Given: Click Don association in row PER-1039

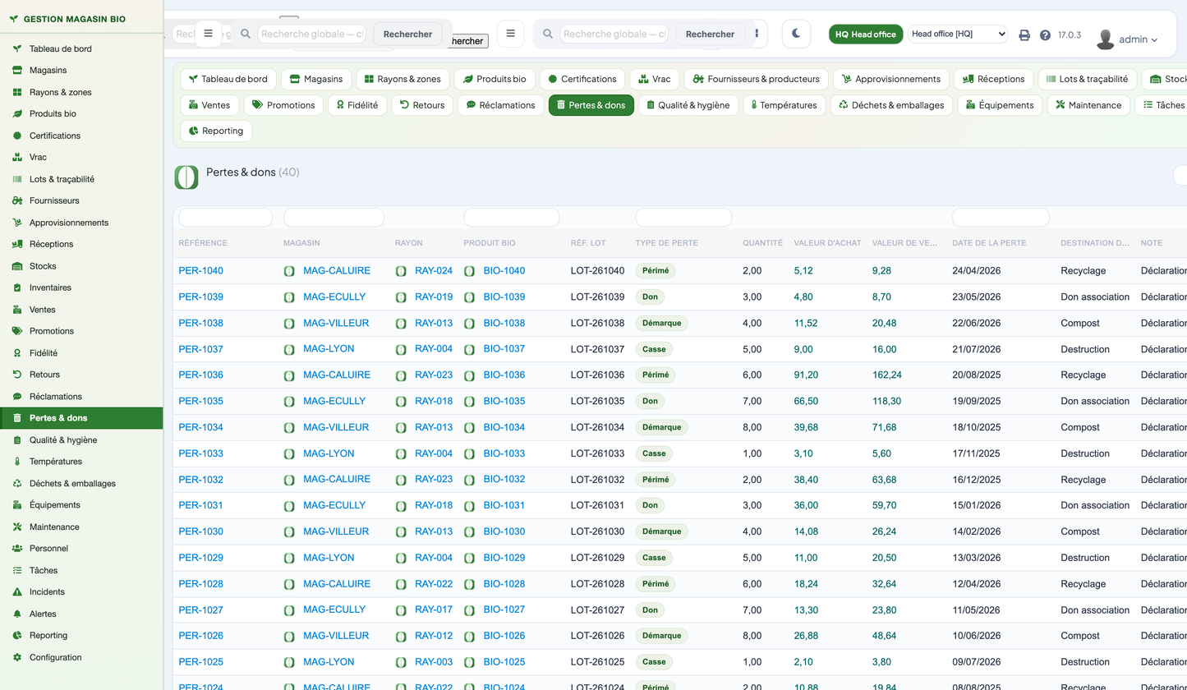Looking at the screenshot, I should coord(1095,297).
